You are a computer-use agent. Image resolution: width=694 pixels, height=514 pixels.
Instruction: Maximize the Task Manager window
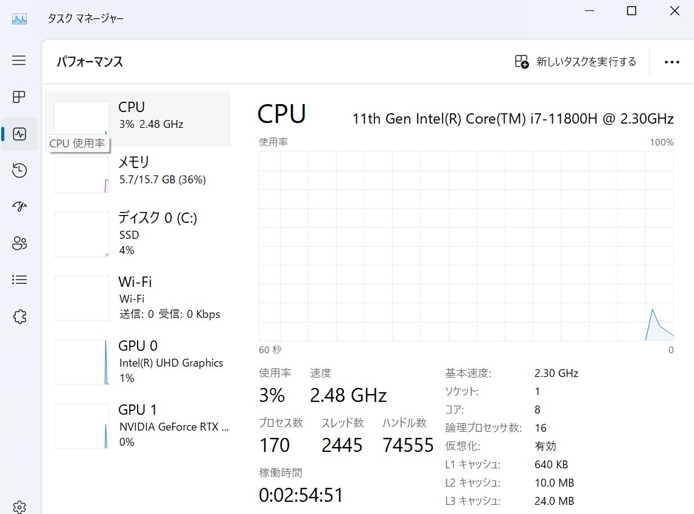pos(631,11)
